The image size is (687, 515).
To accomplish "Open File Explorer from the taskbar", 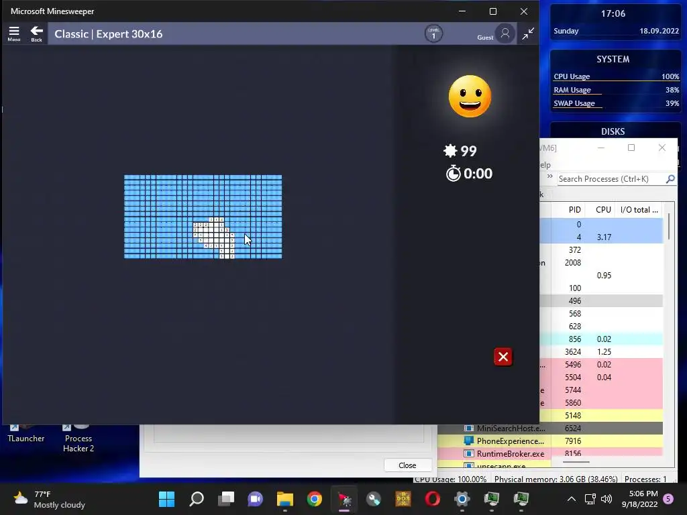I will 284,499.
